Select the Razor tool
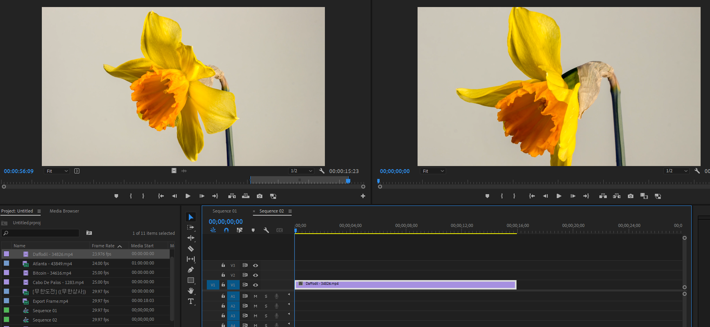 pyautogui.click(x=191, y=248)
